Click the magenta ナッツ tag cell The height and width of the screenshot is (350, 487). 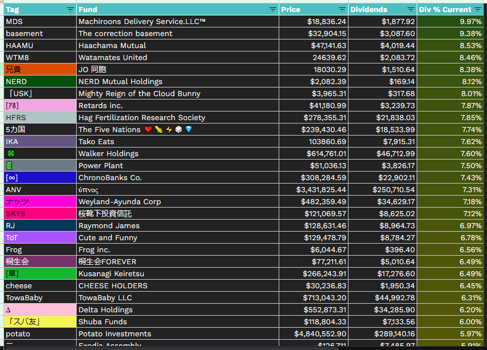point(40,202)
